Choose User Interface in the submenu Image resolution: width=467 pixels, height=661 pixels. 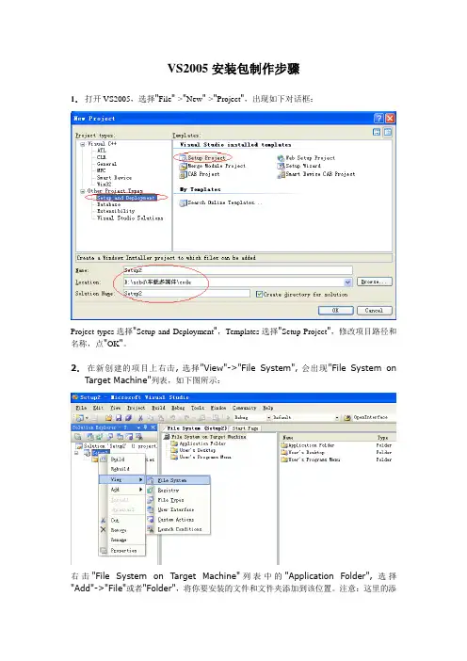coord(178,509)
